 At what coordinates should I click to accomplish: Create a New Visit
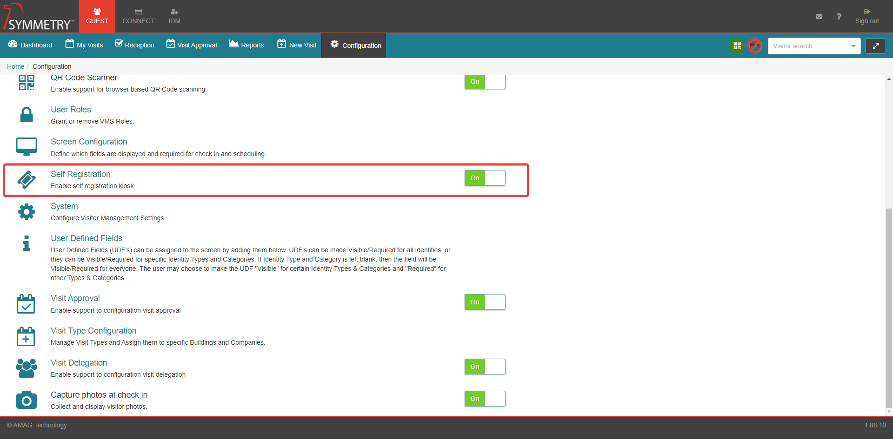(297, 45)
